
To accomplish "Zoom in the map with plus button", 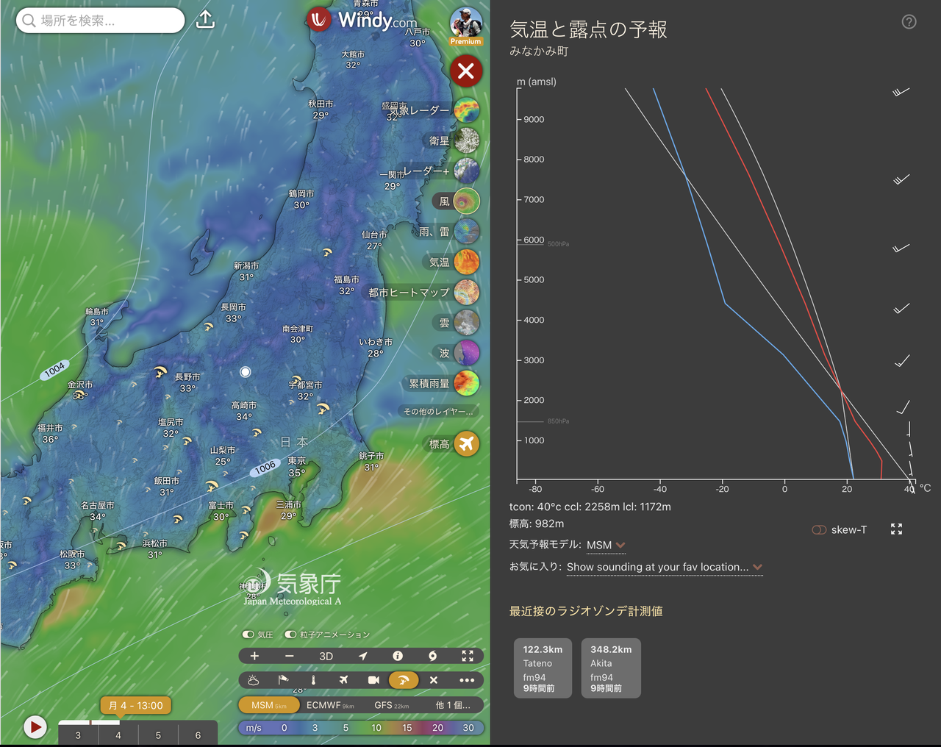I will coord(254,656).
